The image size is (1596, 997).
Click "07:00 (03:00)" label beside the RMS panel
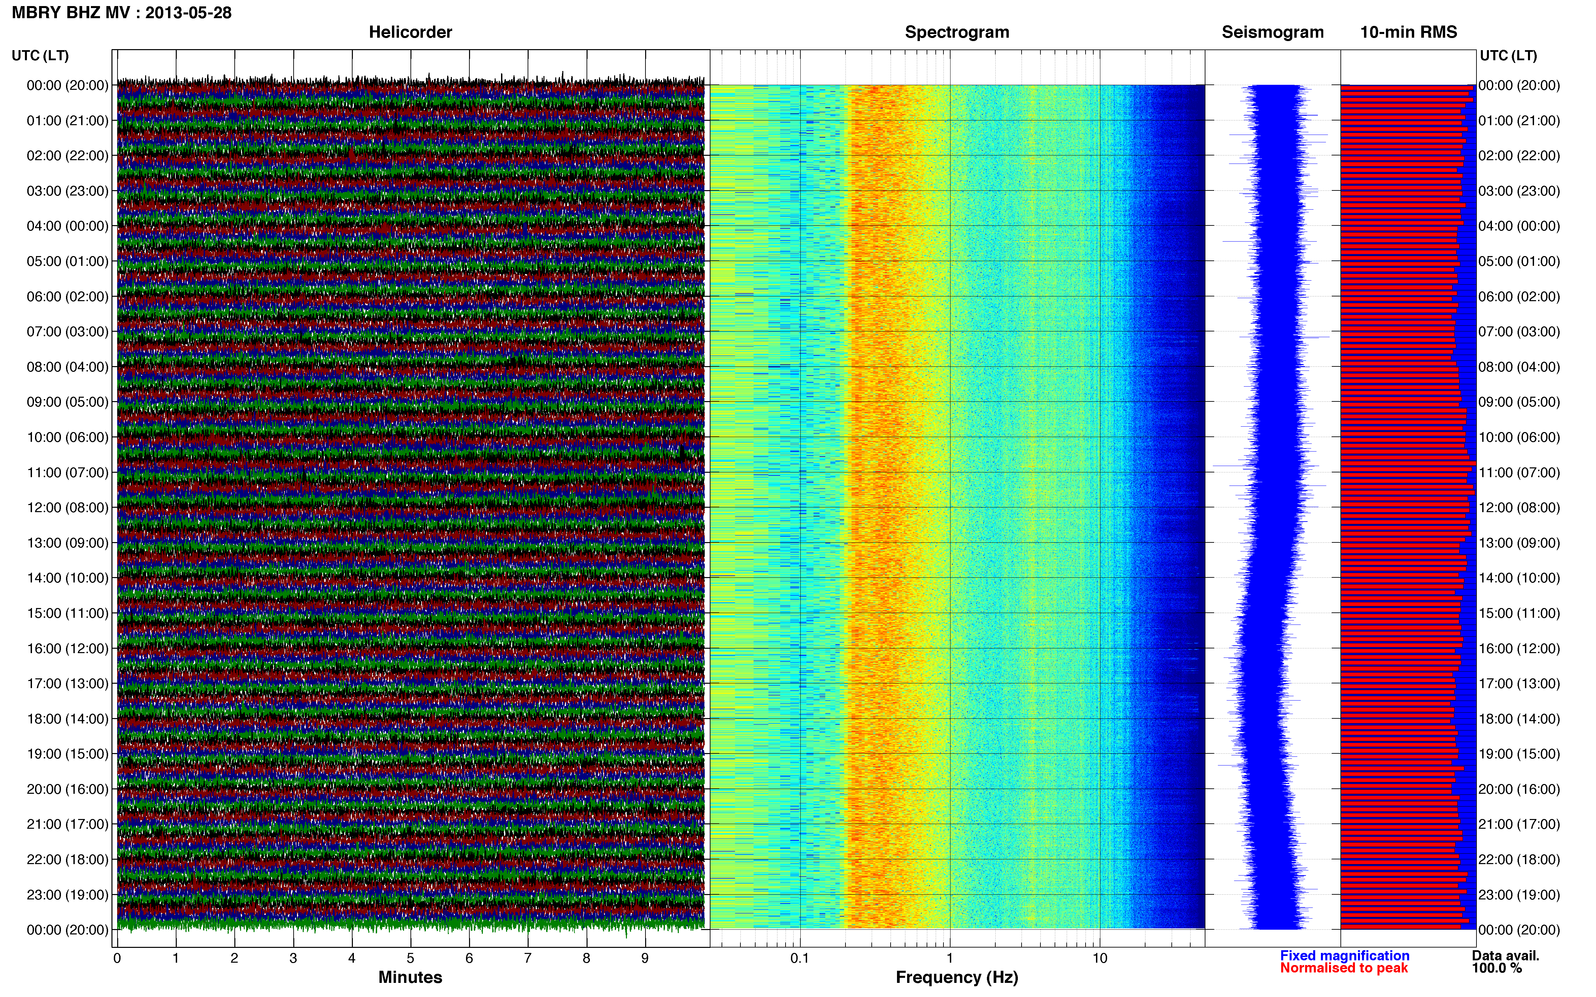click(1519, 332)
